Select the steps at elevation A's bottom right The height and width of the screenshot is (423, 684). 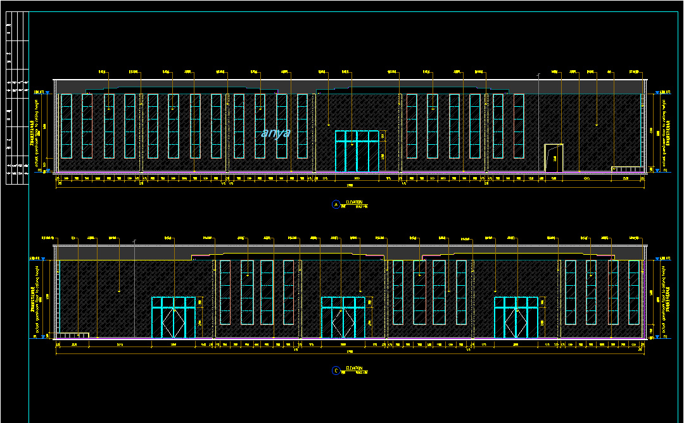click(624, 169)
